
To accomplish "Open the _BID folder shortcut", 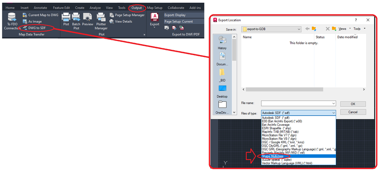I will click(x=222, y=75).
